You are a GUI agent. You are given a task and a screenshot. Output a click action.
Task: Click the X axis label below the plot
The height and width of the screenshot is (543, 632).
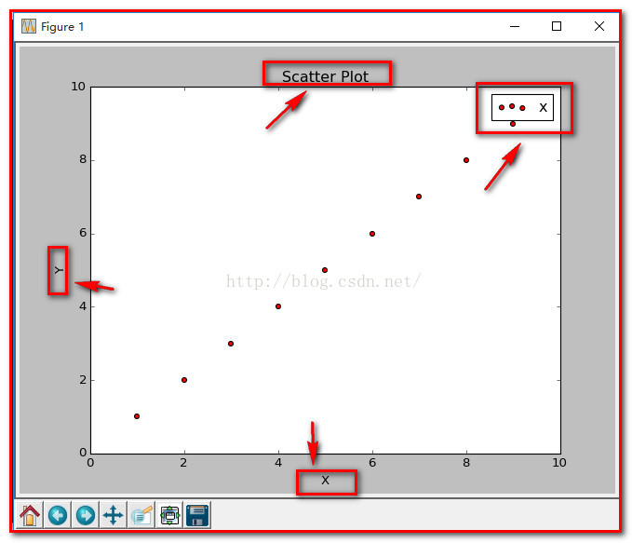coord(325,481)
